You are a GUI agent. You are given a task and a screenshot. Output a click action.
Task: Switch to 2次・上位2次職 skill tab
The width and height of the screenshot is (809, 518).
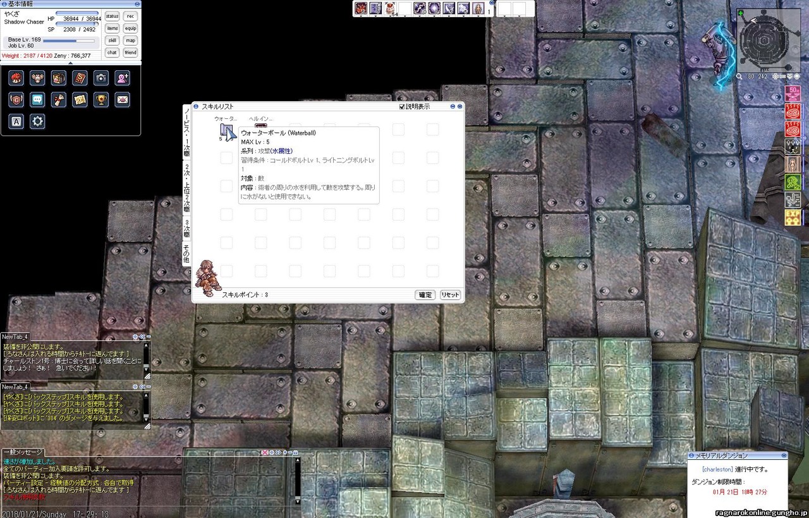point(187,187)
